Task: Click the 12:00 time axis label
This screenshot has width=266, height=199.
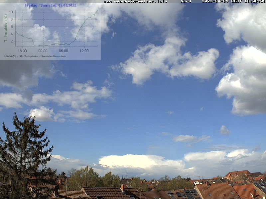Action: coord(84,51)
